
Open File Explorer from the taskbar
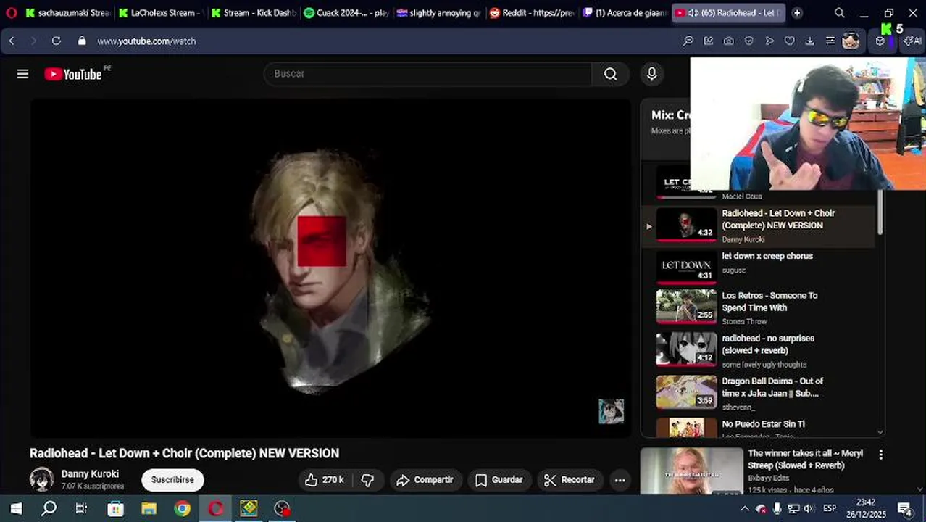(149, 508)
